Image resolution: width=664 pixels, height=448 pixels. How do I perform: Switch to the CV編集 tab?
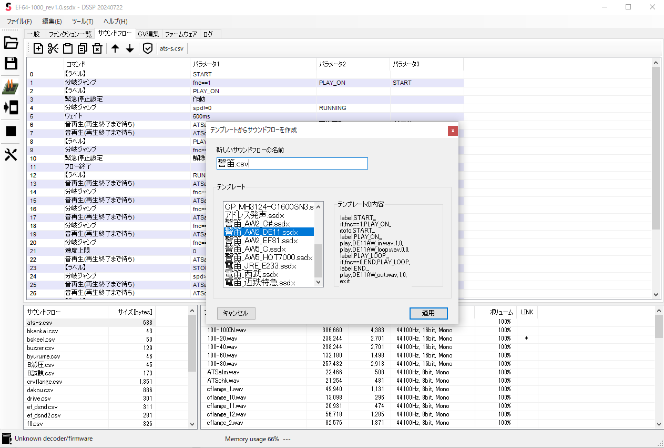click(x=148, y=34)
